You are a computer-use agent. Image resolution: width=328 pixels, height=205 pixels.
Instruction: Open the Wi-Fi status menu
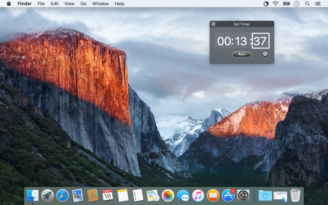[x=276, y=4]
